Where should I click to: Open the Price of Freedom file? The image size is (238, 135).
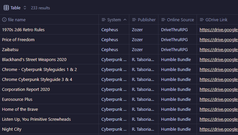point(18,39)
